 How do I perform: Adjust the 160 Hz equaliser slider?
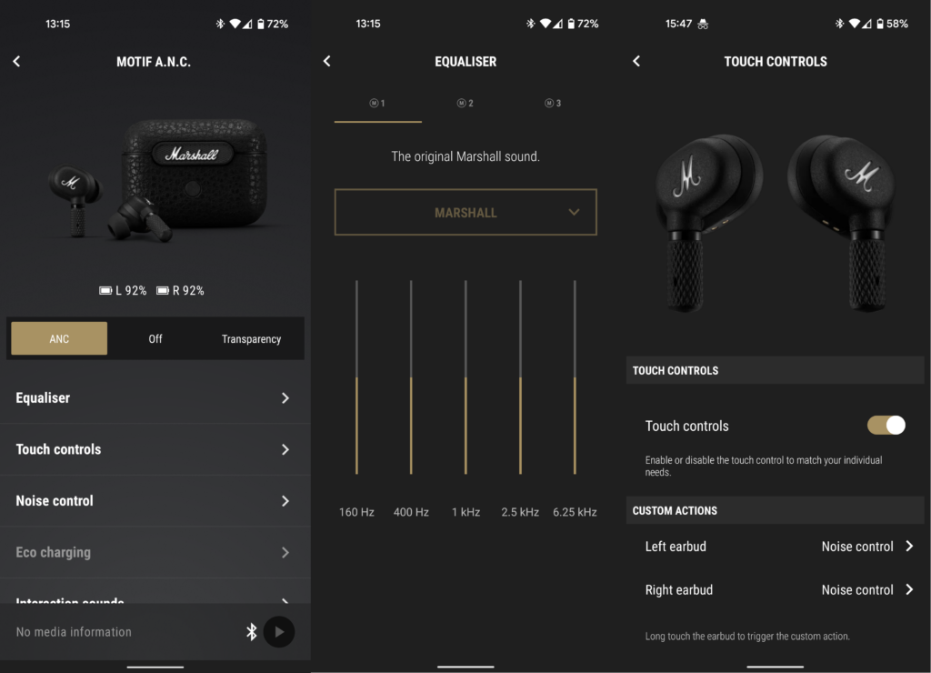click(356, 377)
